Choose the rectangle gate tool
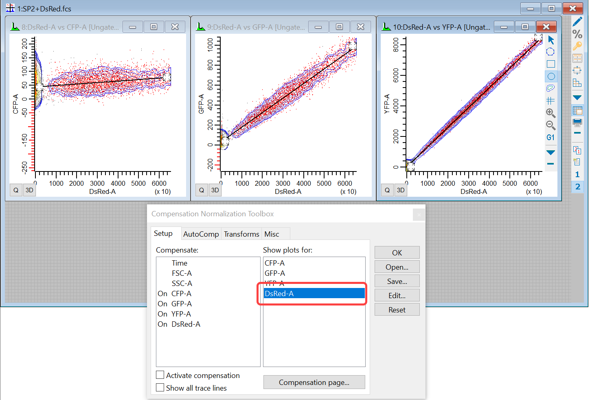The image size is (590, 400). tap(551, 64)
